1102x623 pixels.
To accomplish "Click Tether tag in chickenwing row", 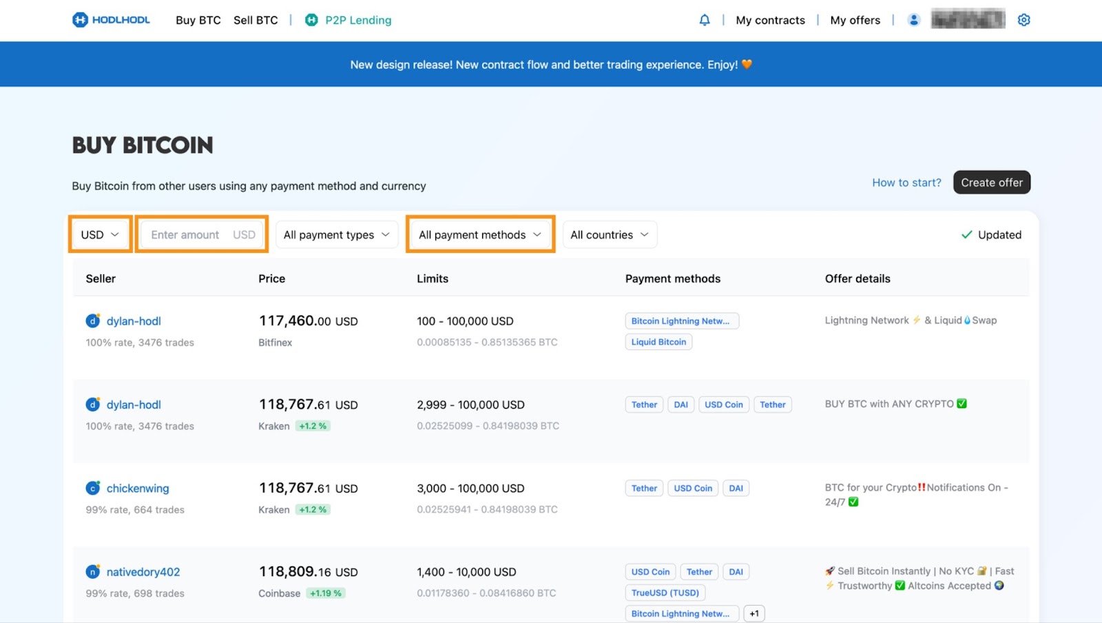I will click(x=644, y=488).
